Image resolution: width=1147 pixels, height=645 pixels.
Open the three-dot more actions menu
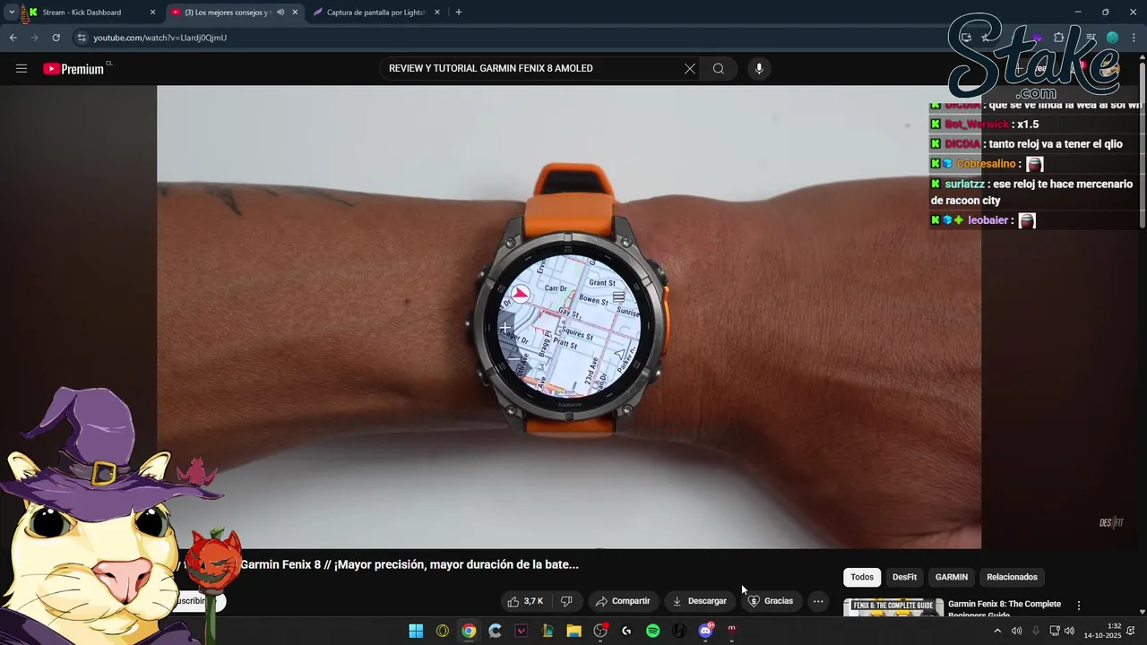click(x=818, y=601)
